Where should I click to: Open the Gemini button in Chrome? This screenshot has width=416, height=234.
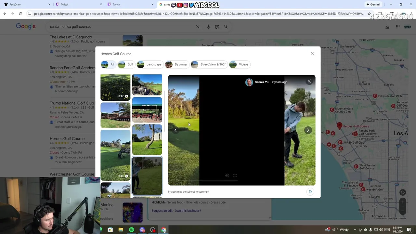373,5
